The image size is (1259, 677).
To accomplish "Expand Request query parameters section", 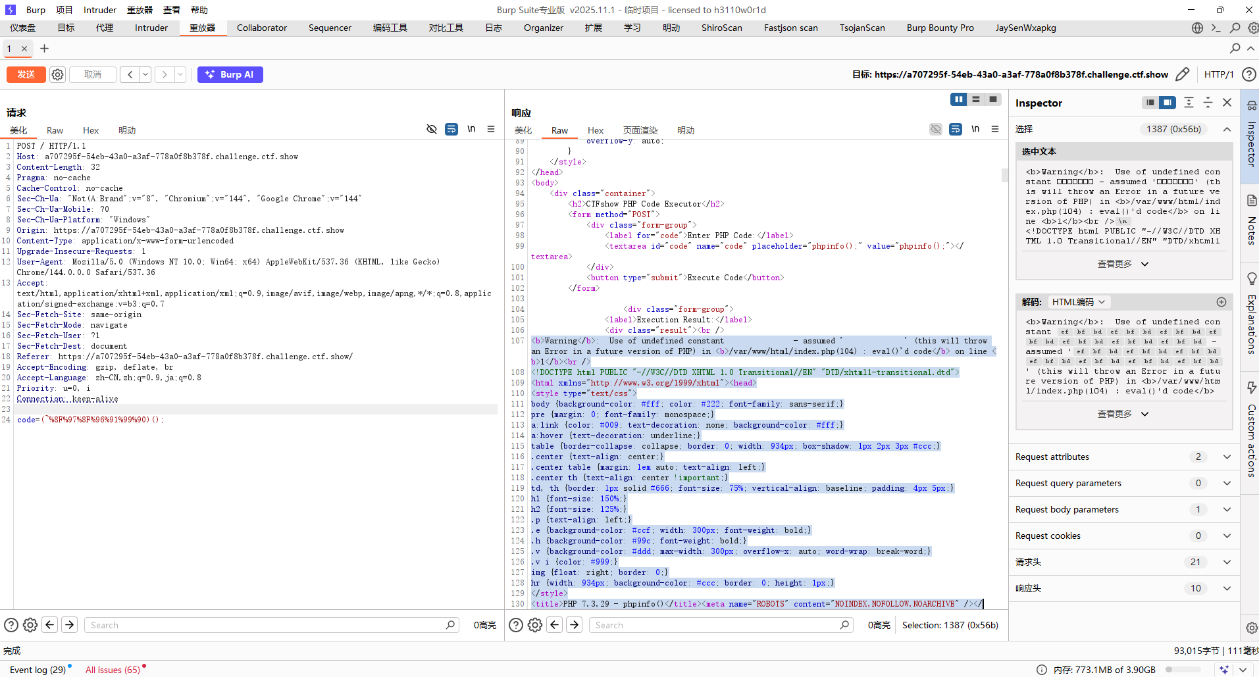I will [x=1123, y=483].
